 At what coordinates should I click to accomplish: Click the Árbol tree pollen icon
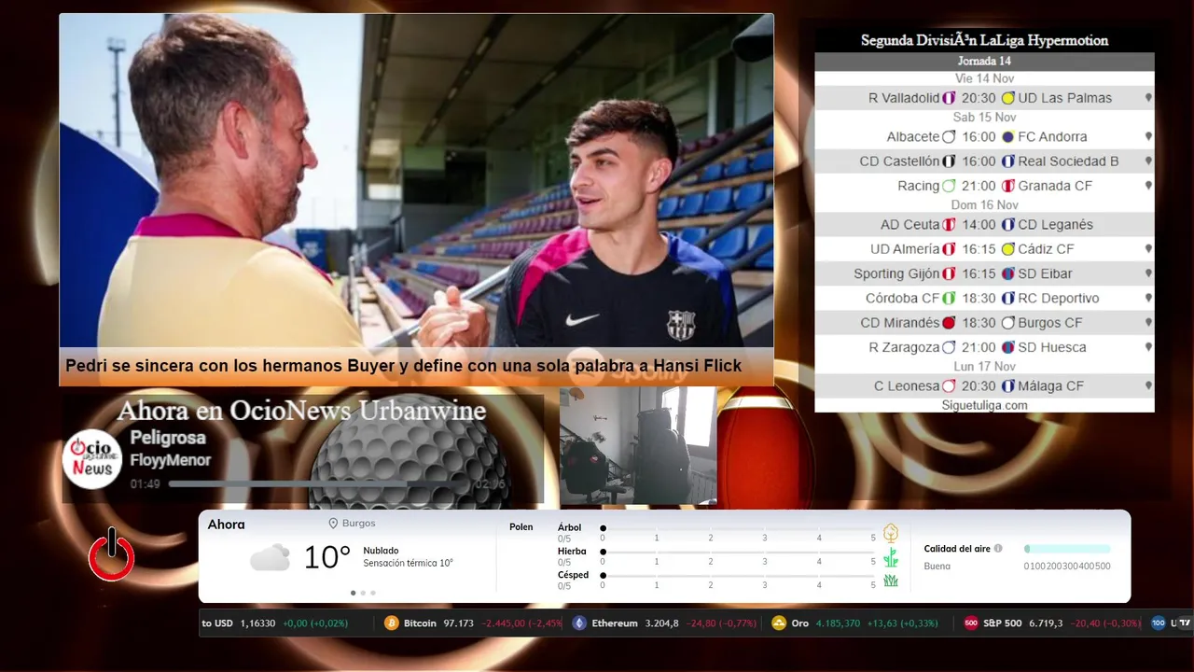coord(891,533)
